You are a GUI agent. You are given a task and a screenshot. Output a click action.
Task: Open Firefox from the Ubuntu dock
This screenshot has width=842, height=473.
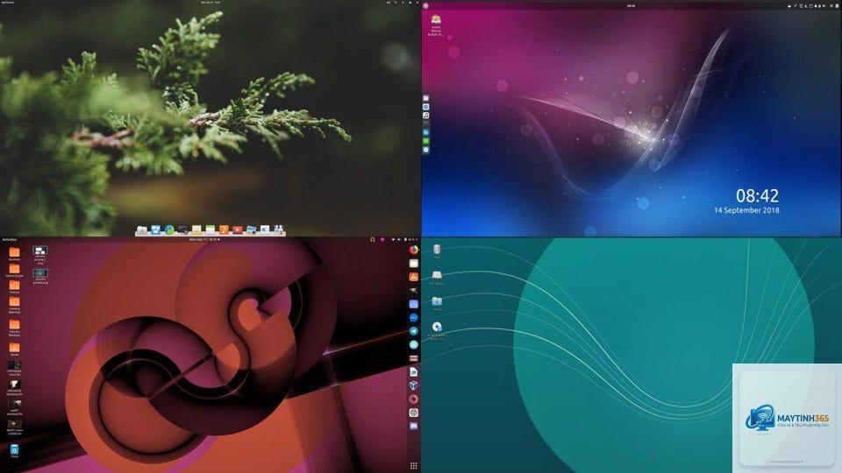[x=413, y=250]
